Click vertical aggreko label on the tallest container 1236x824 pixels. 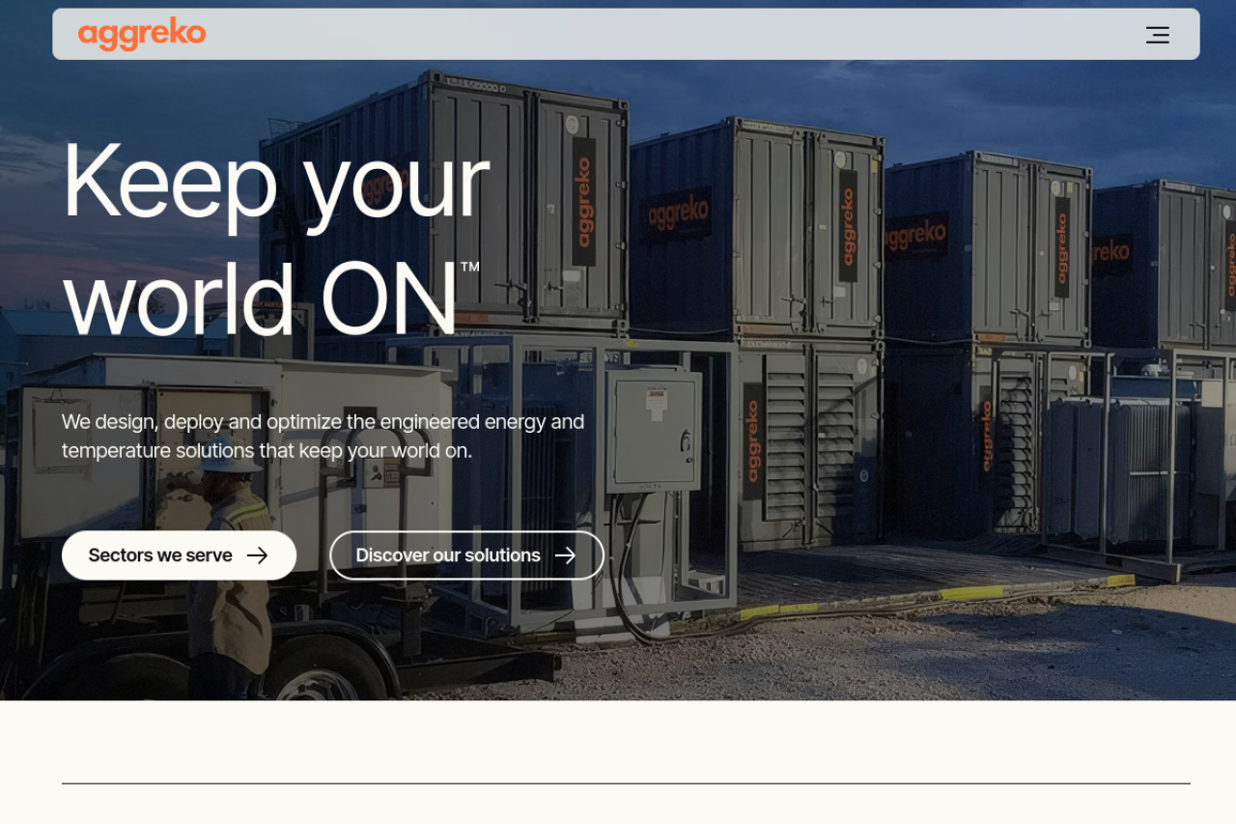(583, 202)
